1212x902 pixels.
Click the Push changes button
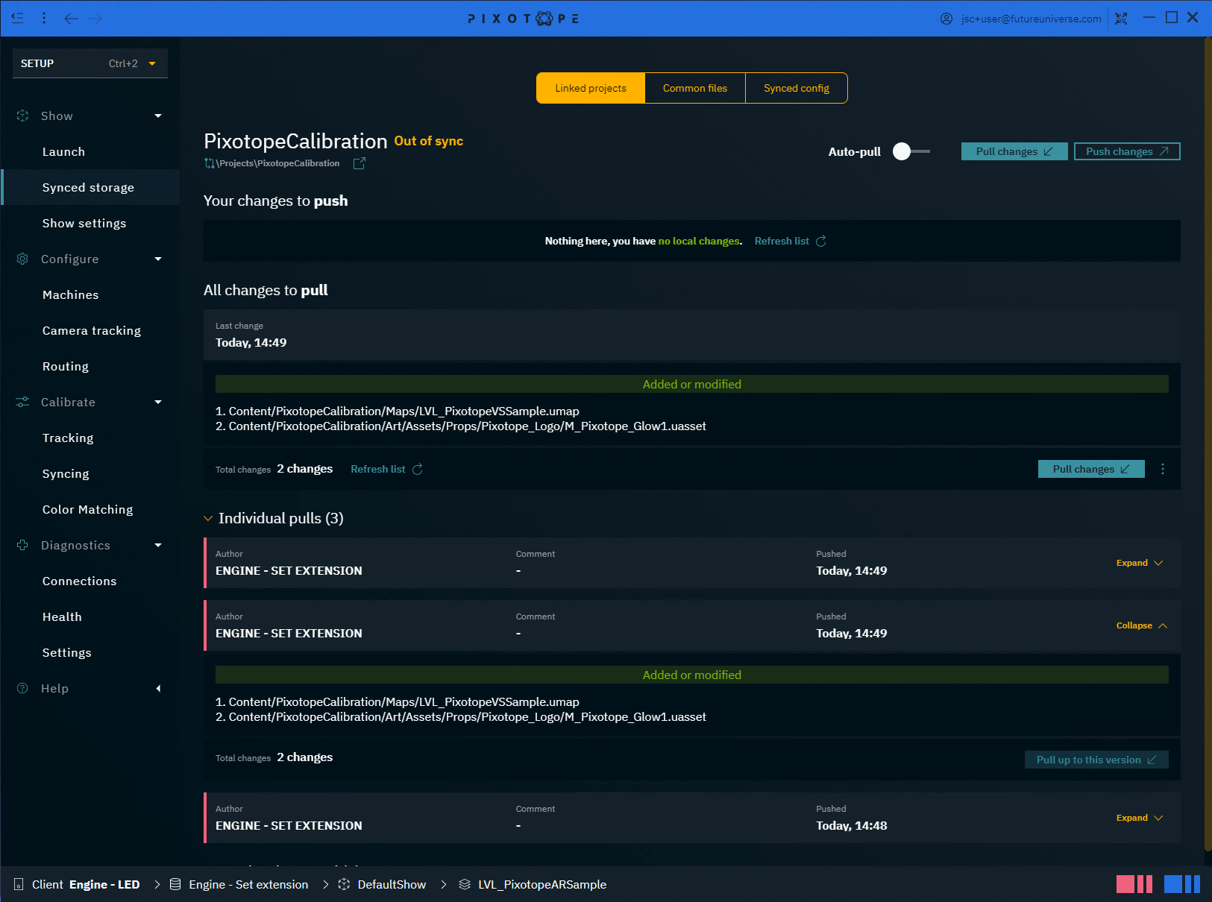coord(1127,151)
